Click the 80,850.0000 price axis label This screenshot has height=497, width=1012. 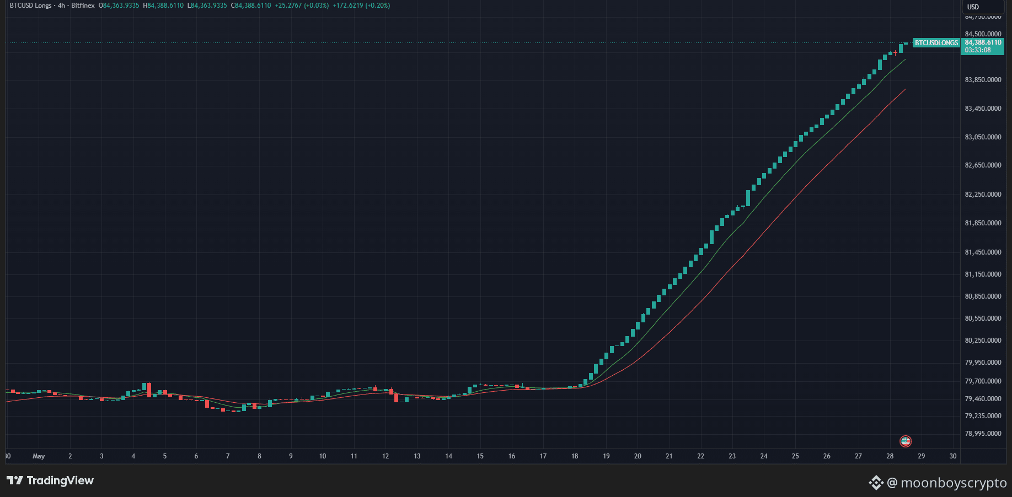(x=983, y=296)
